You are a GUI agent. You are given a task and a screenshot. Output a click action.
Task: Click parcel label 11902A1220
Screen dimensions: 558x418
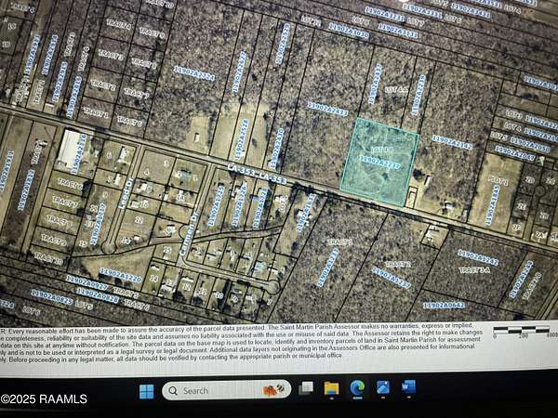click(119, 276)
